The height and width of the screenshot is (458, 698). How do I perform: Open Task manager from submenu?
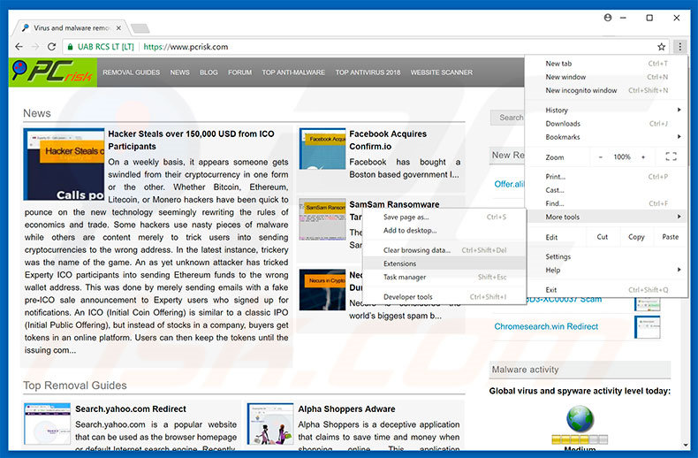click(x=444, y=277)
